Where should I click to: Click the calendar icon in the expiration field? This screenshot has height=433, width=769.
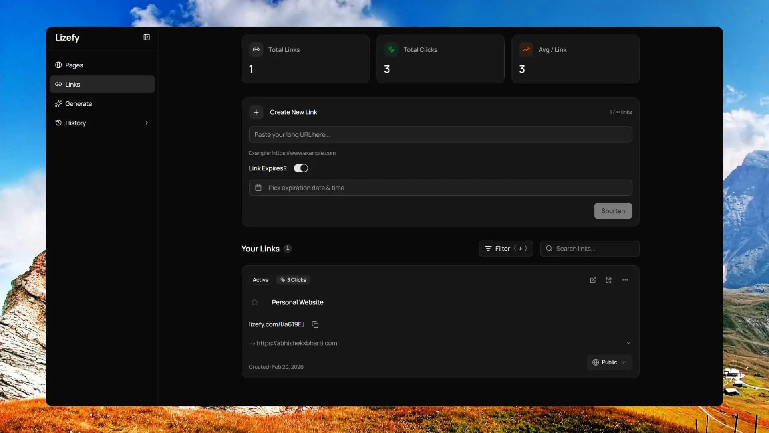pos(258,187)
